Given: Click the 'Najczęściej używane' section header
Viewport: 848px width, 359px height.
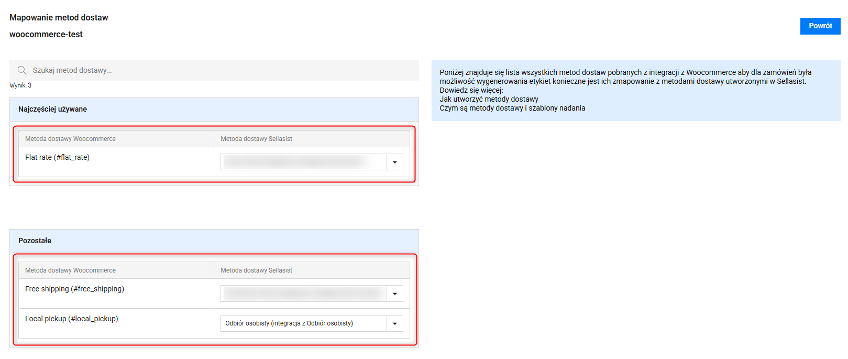Looking at the screenshot, I should pos(52,109).
